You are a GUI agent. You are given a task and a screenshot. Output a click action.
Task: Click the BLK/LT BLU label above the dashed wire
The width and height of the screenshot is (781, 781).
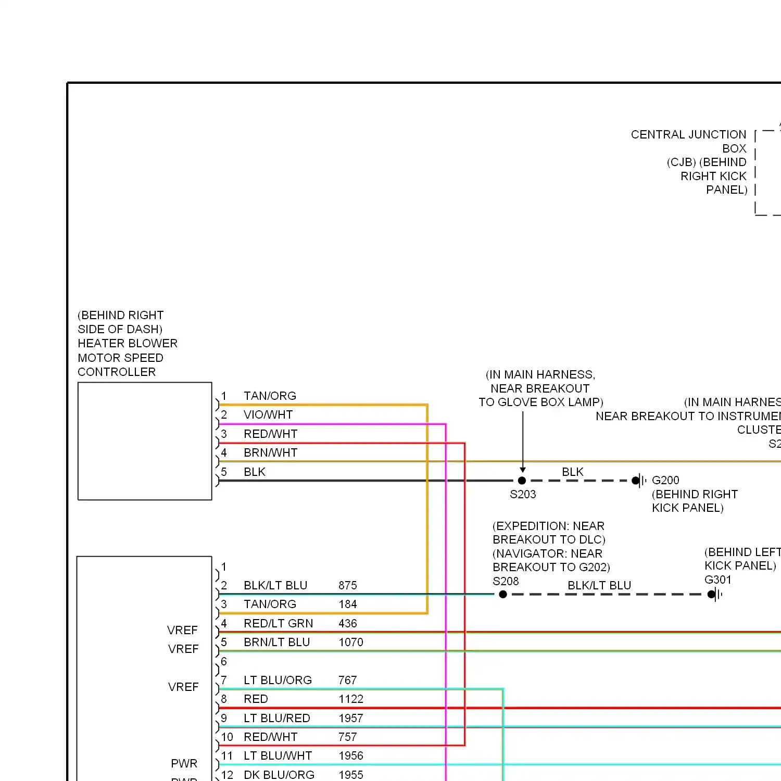[x=599, y=585]
